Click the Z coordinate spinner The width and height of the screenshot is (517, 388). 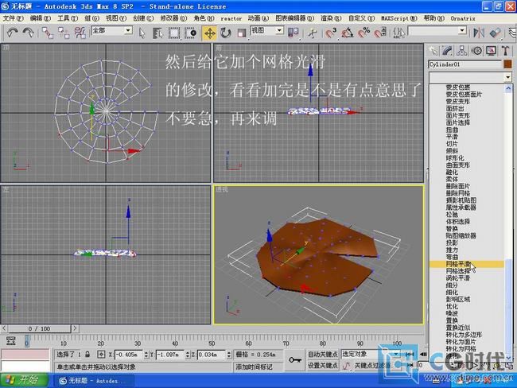tap(229, 355)
